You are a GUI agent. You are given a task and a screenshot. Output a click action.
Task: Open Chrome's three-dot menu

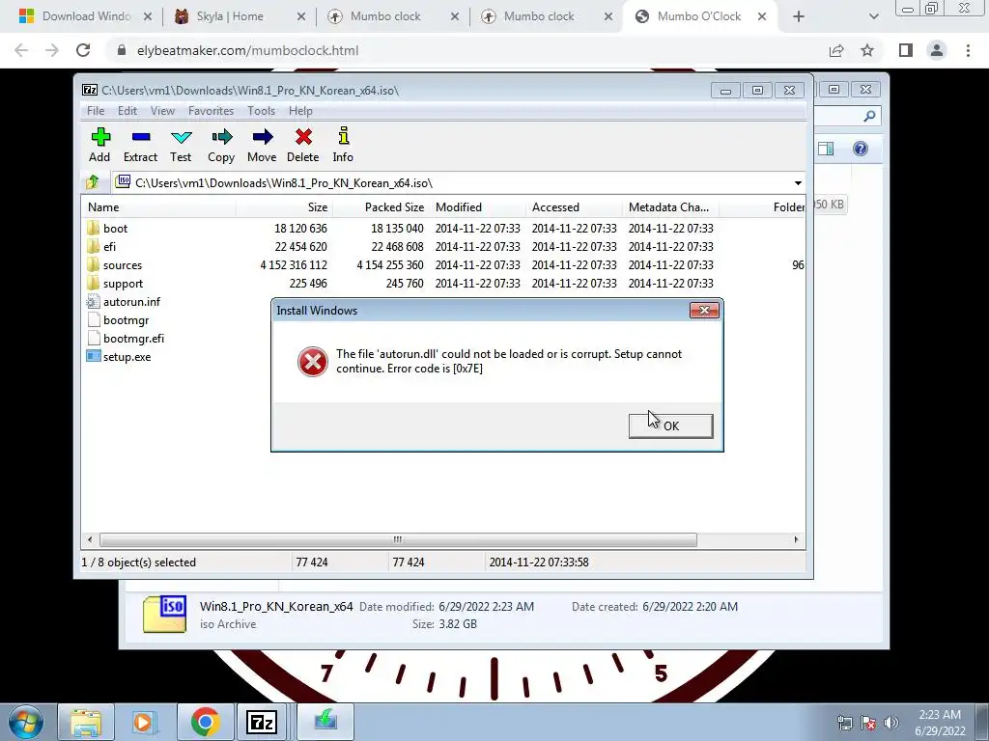pos(968,50)
